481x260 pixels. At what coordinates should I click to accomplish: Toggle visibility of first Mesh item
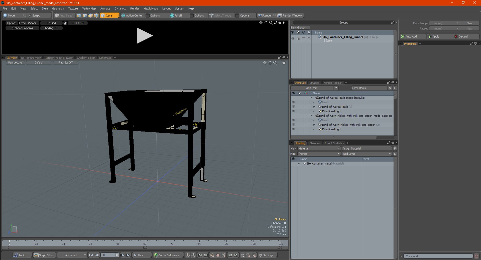click(x=293, y=102)
